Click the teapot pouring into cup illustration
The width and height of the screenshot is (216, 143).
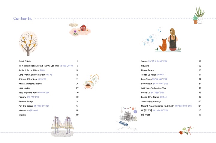click(x=91, y=82)
